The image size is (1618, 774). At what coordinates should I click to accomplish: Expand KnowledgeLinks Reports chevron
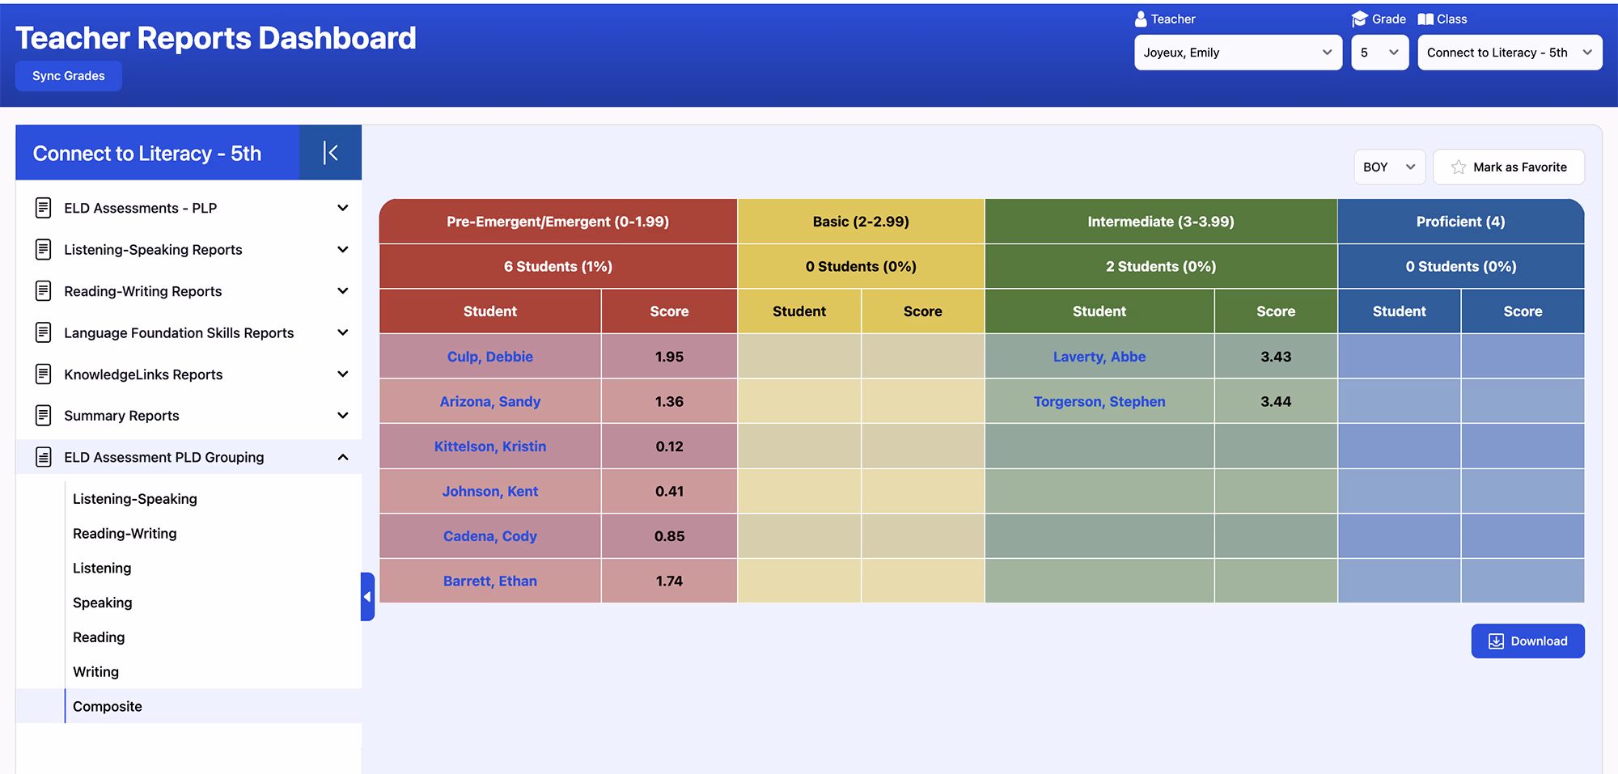pyautogui.click(x=343, y=374)
